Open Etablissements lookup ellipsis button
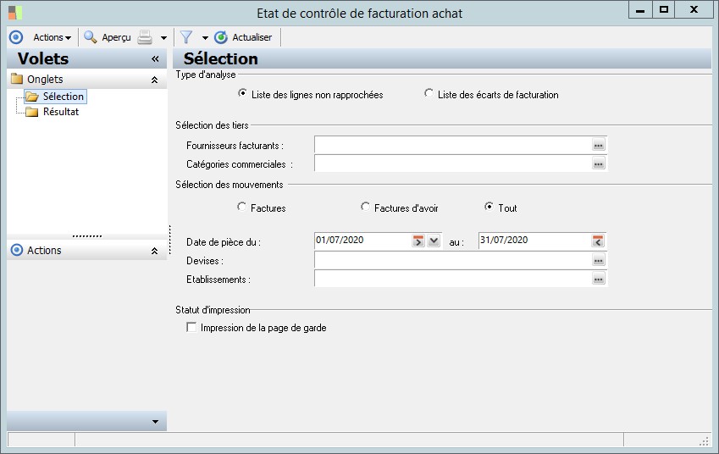This screenshot has width=719, height=454. pos(599,279)
